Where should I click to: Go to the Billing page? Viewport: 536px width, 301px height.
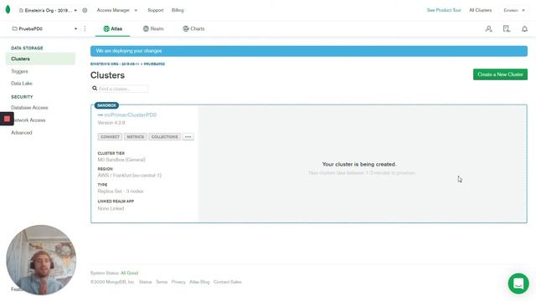coord(178,10)
